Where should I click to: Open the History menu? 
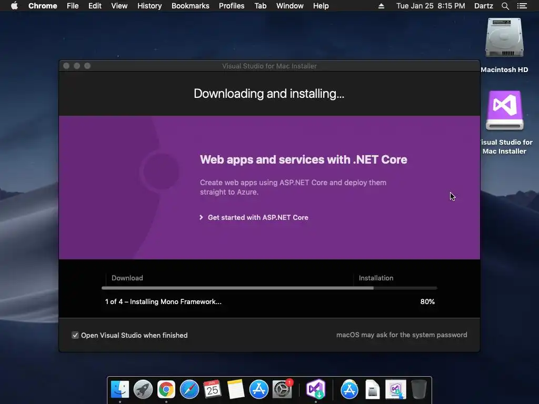[149, 6]
